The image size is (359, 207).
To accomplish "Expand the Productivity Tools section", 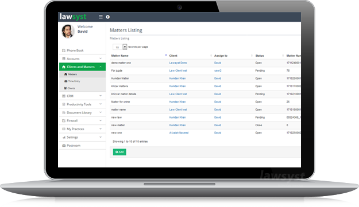I will point(82,104).
